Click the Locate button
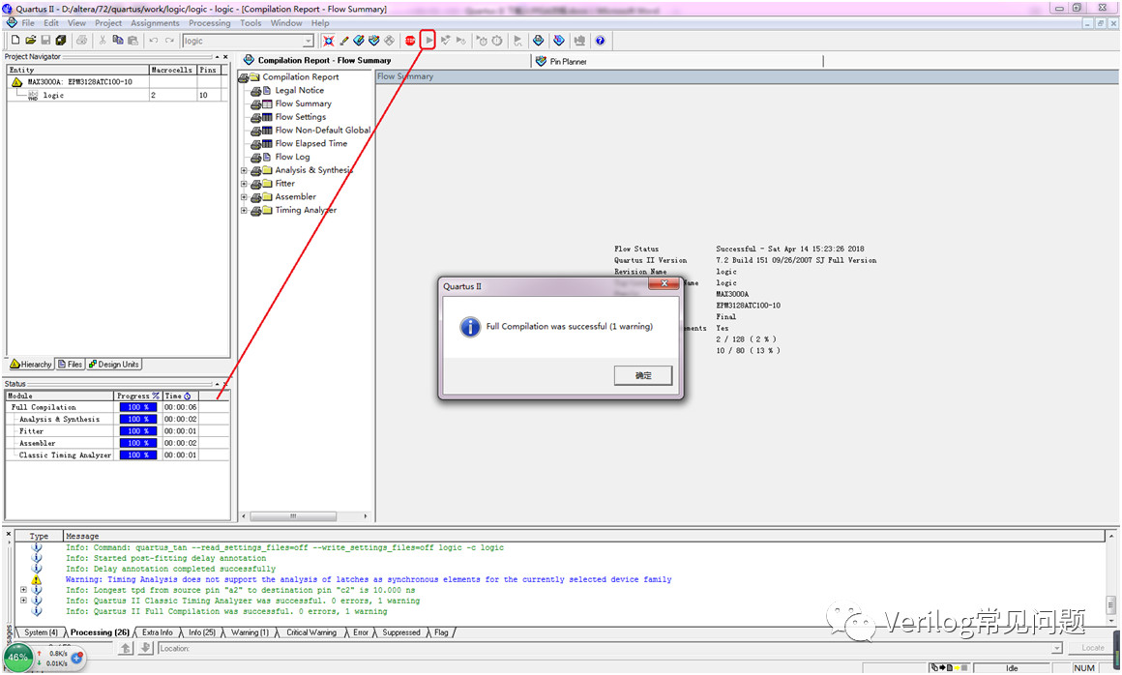Image resolution: width=1122 pixels, height=675 pixels. click(1093, 648)
